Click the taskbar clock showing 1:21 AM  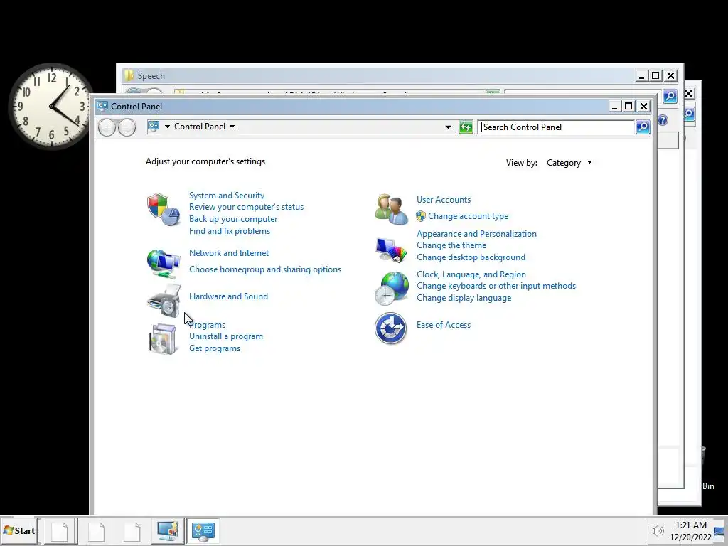coord(690,531)
